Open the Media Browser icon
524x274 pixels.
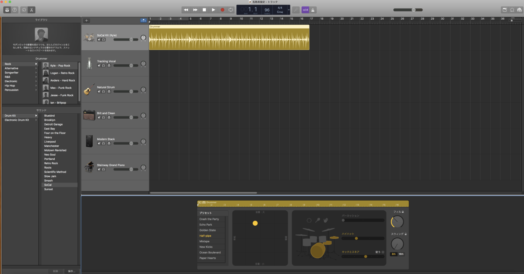[x=519, y=10]
